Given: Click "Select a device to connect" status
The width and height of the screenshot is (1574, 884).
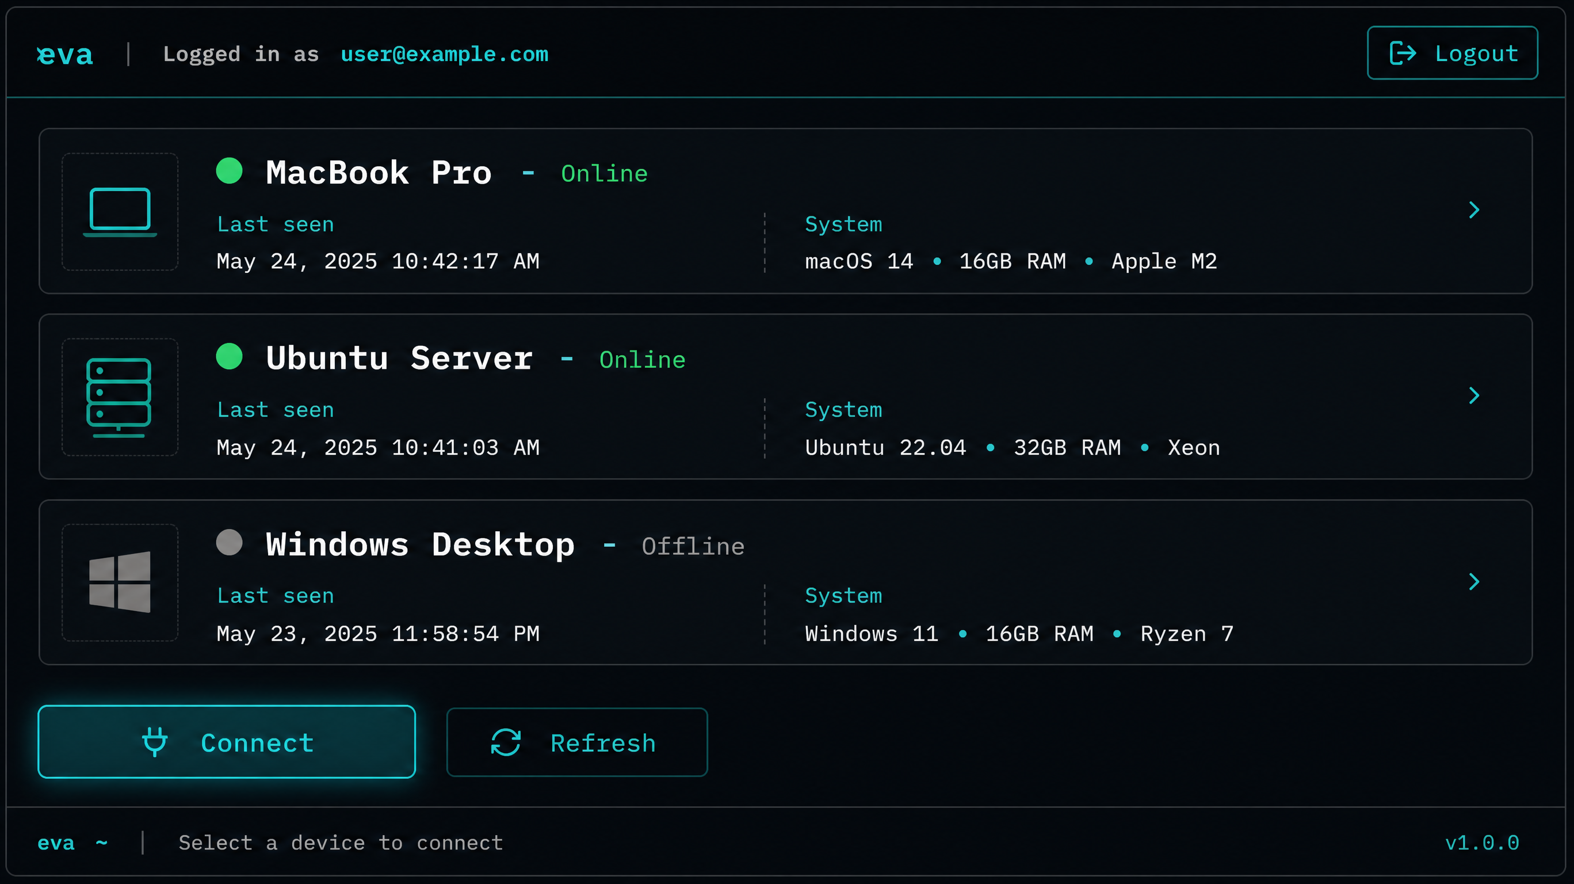Looking at the screenshot, I should [341, 843].
